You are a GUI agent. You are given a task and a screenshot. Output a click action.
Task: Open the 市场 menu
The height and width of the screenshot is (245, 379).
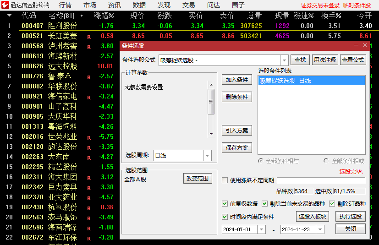point(90,5)
